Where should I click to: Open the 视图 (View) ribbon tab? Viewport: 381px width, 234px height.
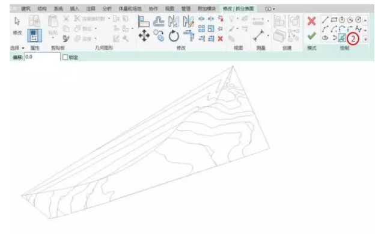pyautogui.click(x=169, y=9)
